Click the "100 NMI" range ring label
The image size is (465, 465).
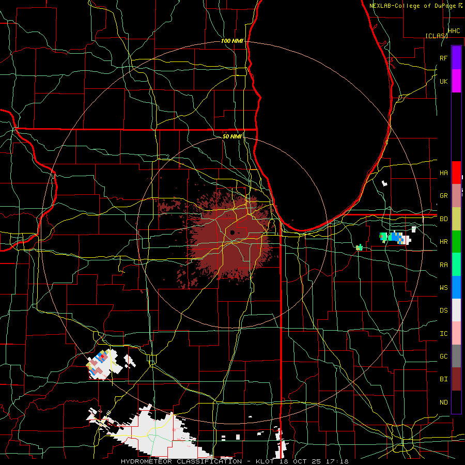[232, 41]
